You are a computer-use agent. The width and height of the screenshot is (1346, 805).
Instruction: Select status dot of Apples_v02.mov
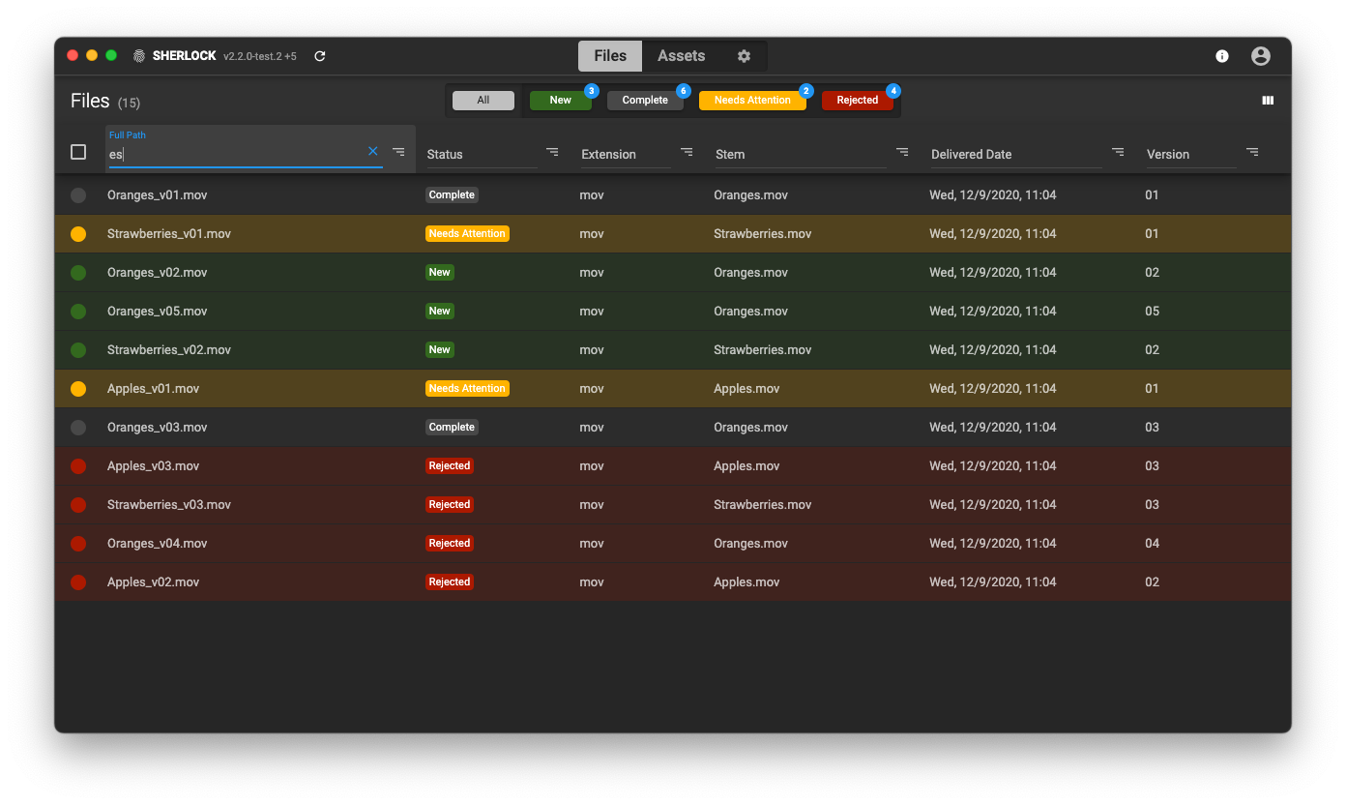(x=78, y=582)
